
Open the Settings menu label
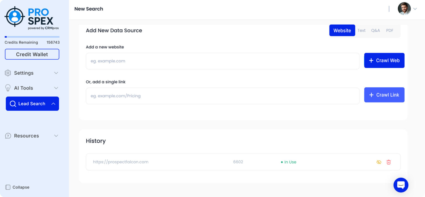(24, 73)
